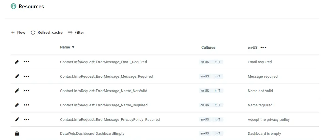Click the Resources globe icon
Screen dimensions: 323x140
[13, 6]
